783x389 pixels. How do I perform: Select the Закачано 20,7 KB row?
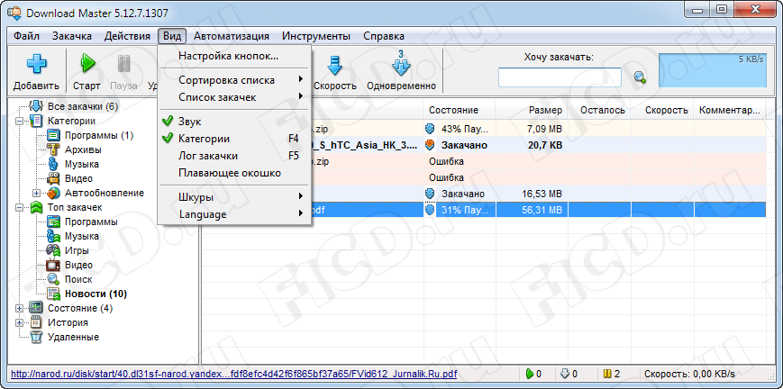pyautogui.click(x=483, y=145)
